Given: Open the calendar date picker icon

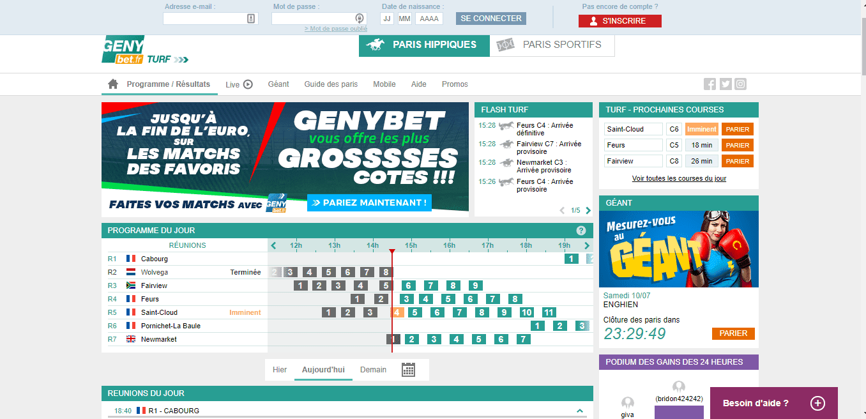Looking at the screenshot, I should pos(409,370).
